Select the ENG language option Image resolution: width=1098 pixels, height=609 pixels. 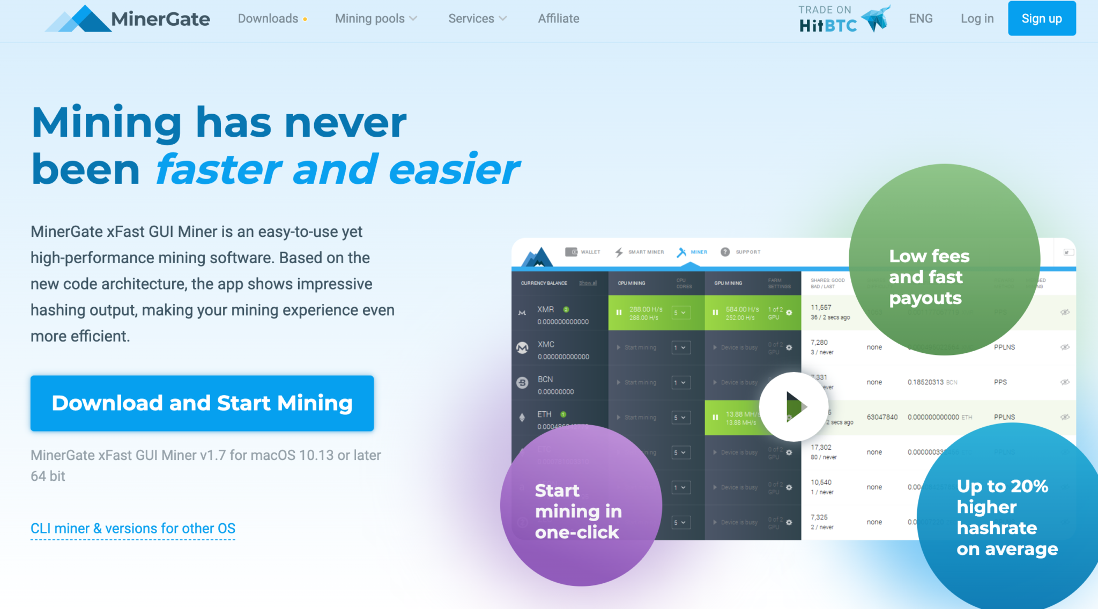click(x=918, y=18)
